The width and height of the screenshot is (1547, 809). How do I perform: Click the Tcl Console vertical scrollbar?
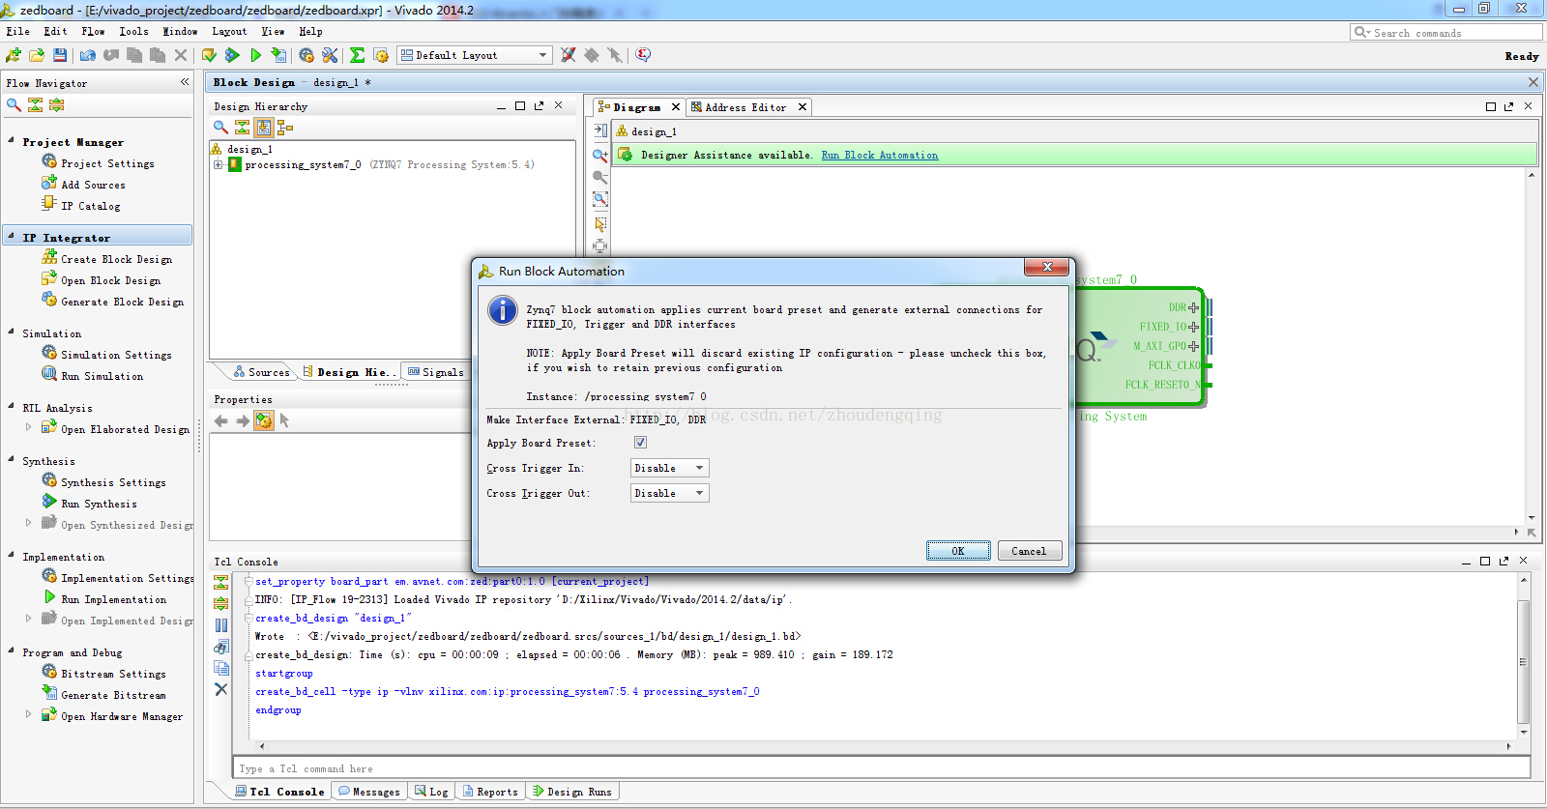[1524, 661]
